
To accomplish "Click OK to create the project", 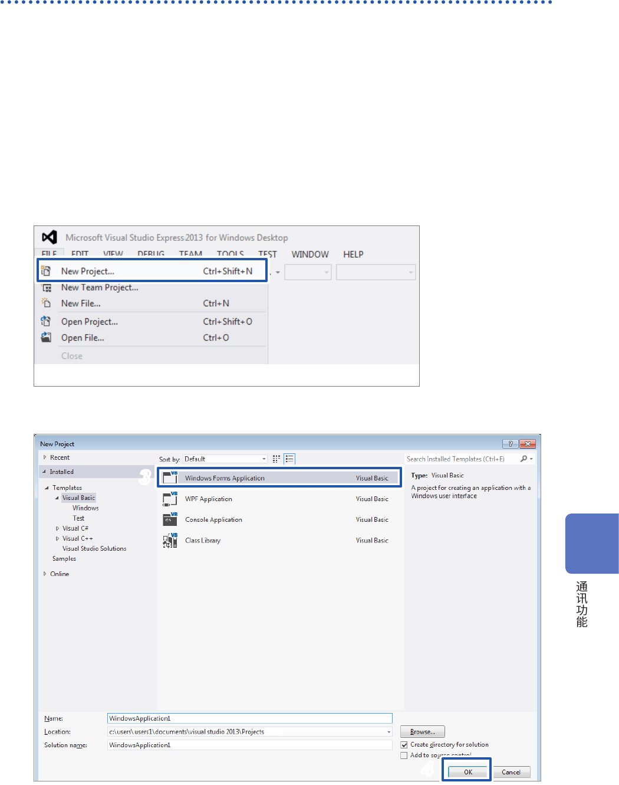I will pos(468,772).
